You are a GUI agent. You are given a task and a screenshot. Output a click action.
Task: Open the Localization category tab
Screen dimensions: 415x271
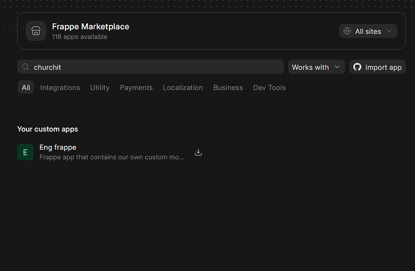pyautogui.click(x=183, y=88)
